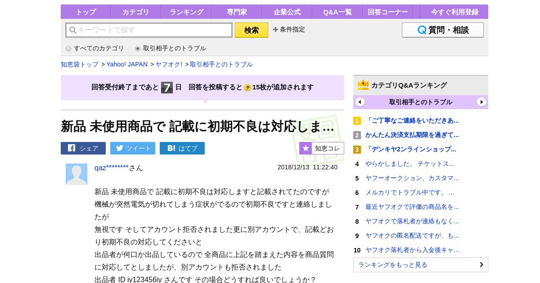Click next category arrow in ranking
The width and height of the screenshot is (540, 283).
[x=481, y=102]
